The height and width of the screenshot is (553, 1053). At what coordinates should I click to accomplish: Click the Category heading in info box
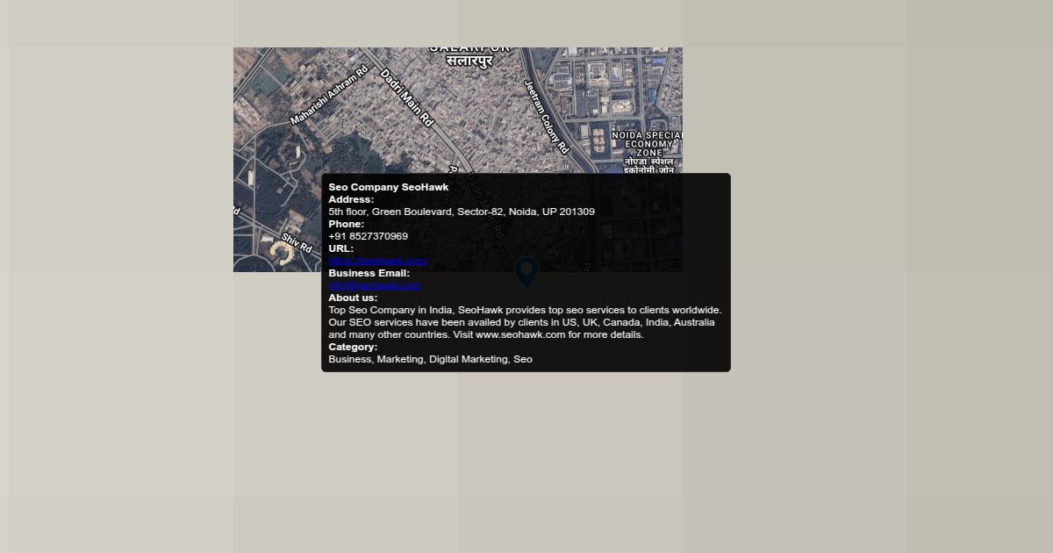pos(353,347)
